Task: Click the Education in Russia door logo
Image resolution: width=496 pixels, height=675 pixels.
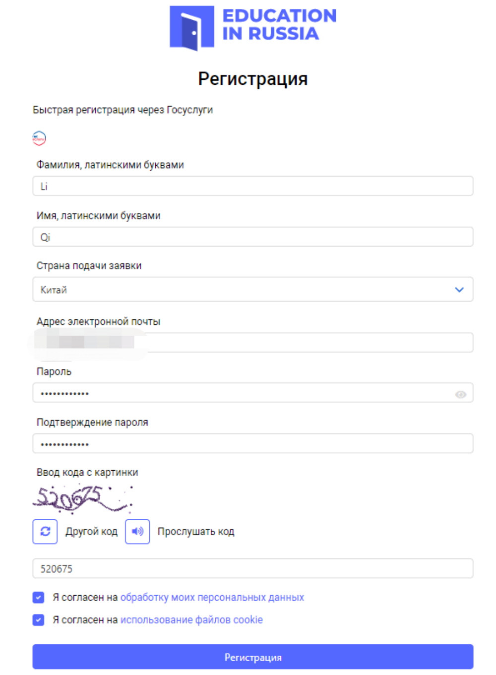Action: [192, 27]
